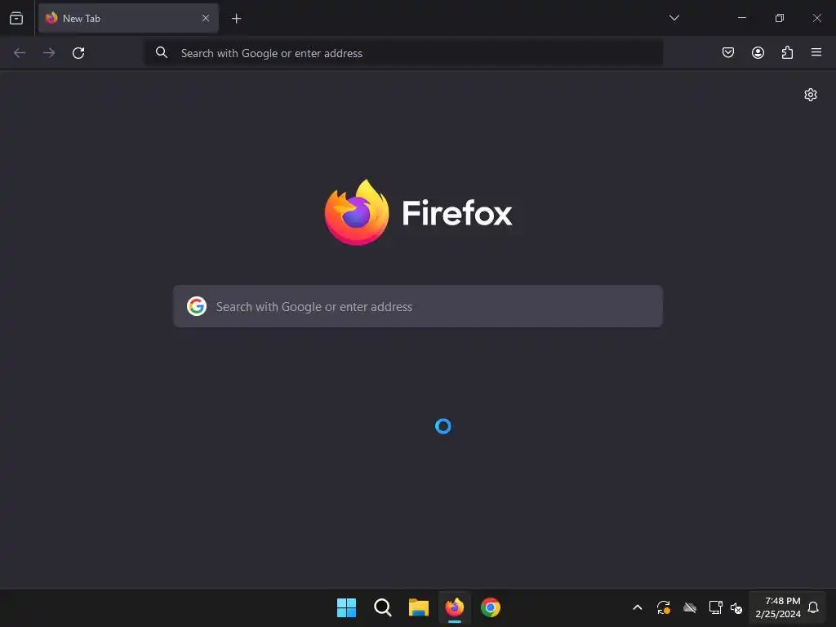This screenshot has height=627, width=836.
Task: Save the page to Pocket
Action: pyautogui.click(x=727, y=52)
